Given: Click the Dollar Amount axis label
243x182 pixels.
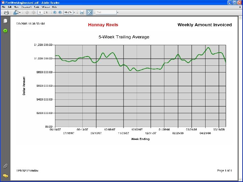Looking at the screenshot, I should click(24, 86).
